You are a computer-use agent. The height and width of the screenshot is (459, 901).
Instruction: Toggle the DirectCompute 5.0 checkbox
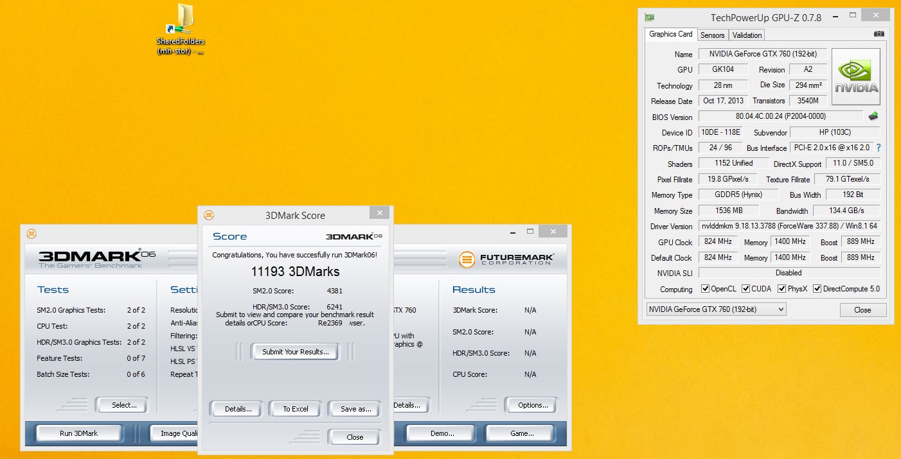[817, 289]
